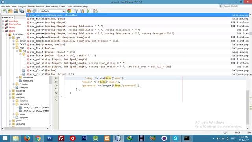Select the .gitignore file in tree

[x=24, y=118]
